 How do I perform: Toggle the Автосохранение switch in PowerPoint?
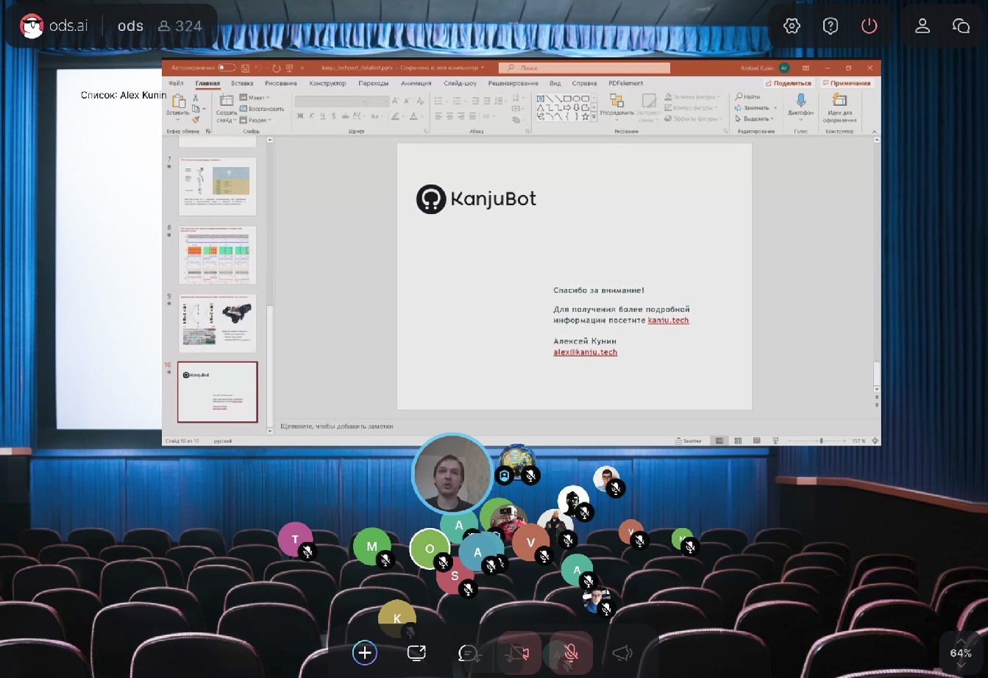227,68
